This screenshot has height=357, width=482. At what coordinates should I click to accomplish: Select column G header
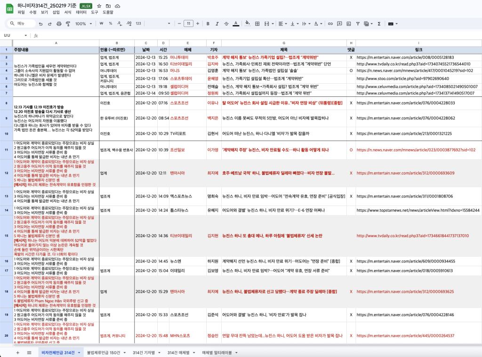pyautogui.click(x=284, y=43)
